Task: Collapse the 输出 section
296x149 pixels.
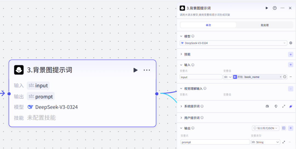Action: tap(181, 128)
